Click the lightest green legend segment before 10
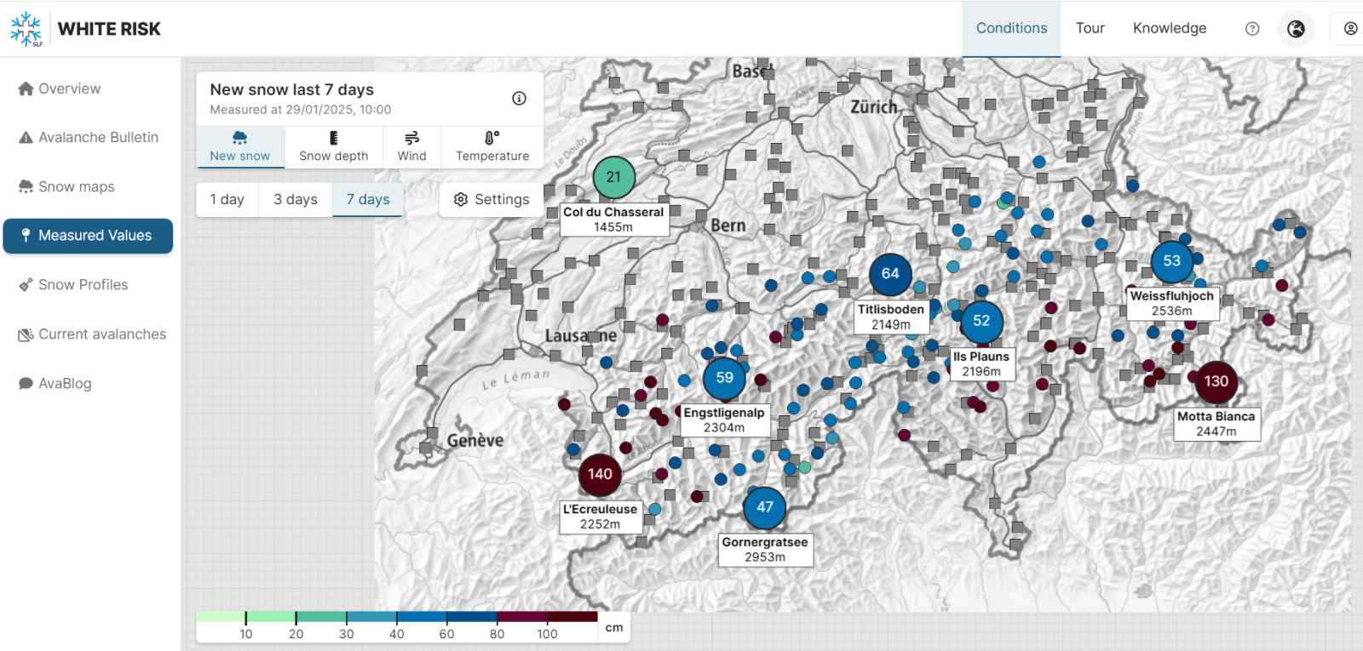Viewport: 1363px width, 651px height. pyautogui.click(x=221, y=617)
